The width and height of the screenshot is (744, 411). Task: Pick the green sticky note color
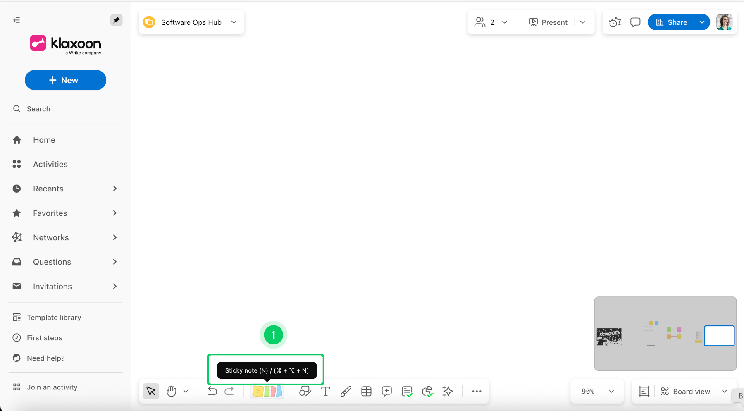click(x=267, y=391)
